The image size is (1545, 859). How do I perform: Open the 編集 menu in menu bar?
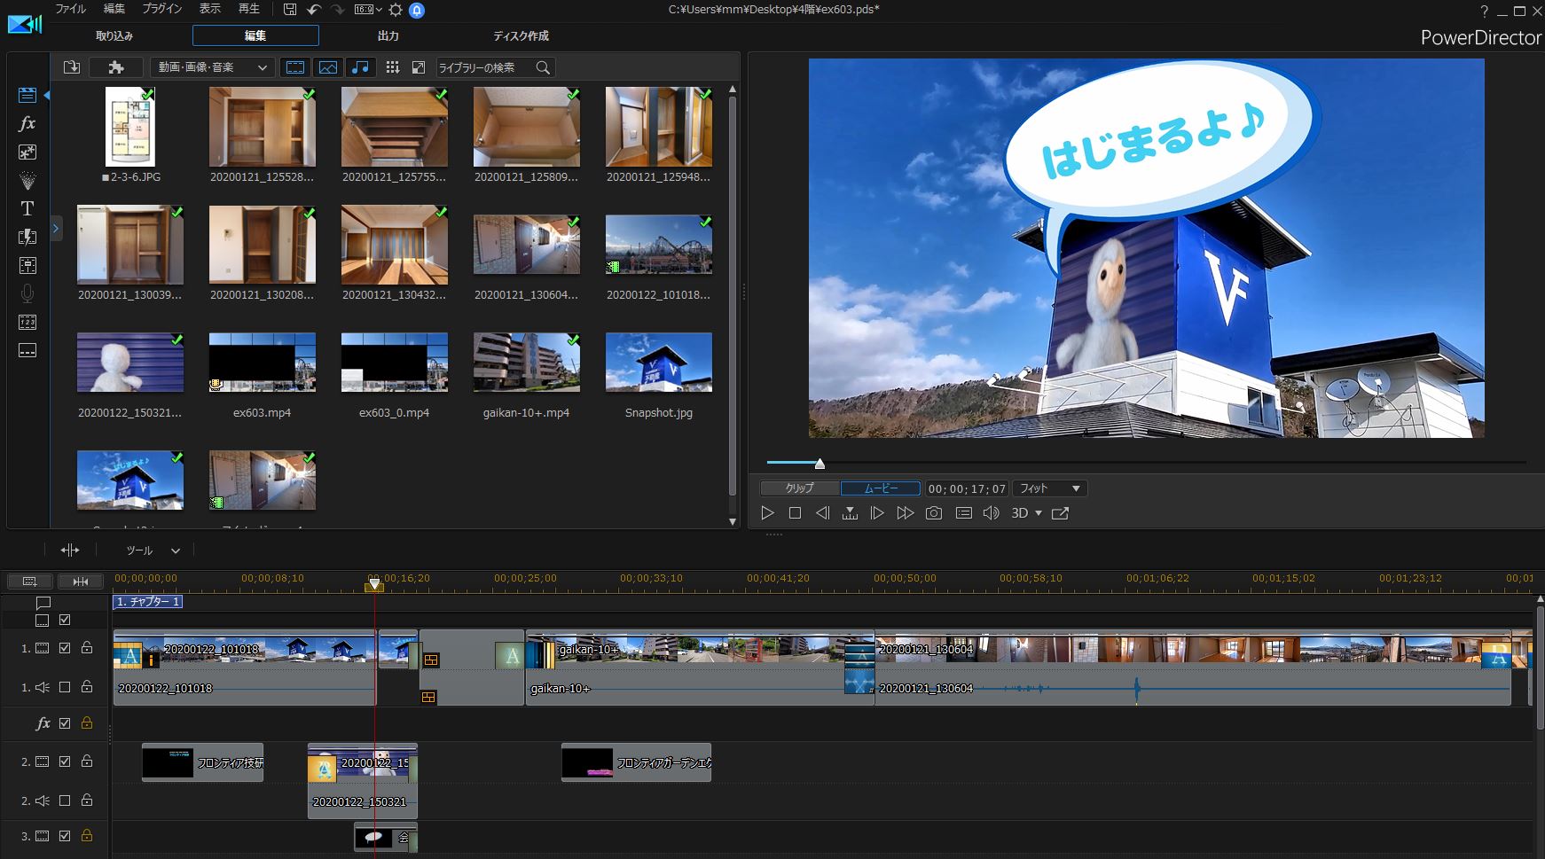pyautogui.click(x=114, y=9)
